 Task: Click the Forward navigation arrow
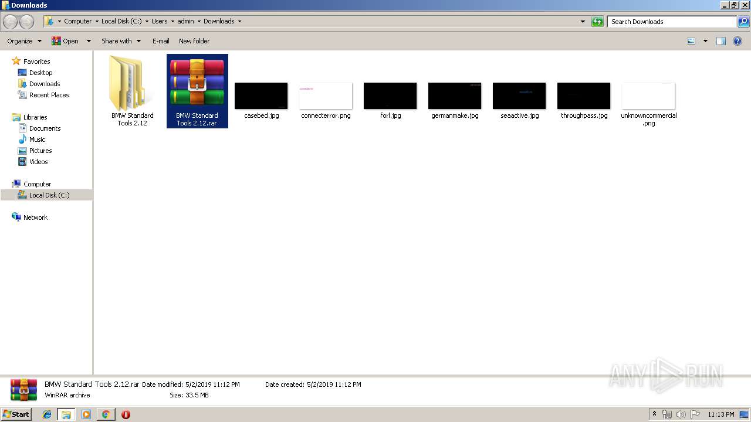(27, 22)
